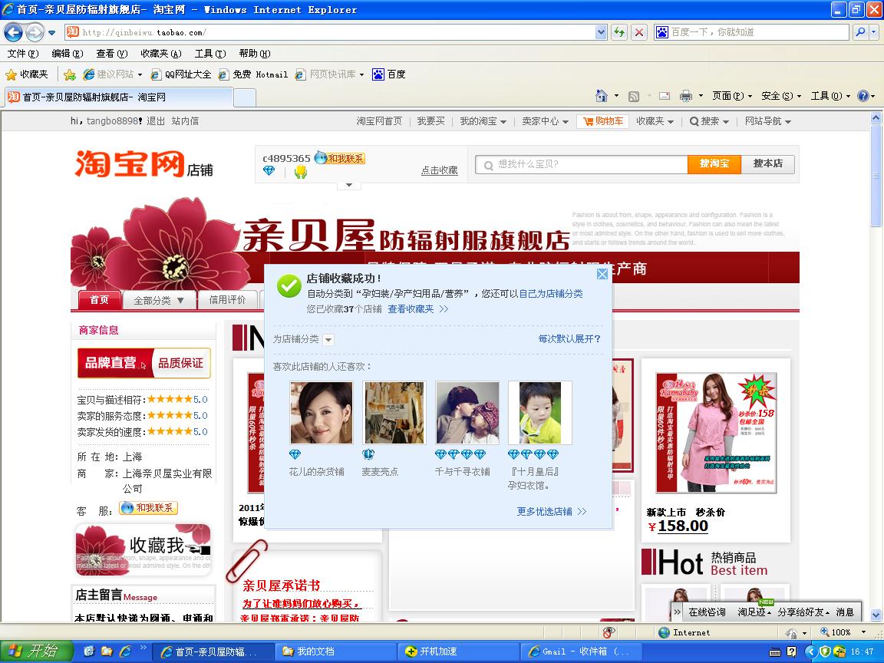Expand the chat bar double-arrow icon

(x=677, y=612)
